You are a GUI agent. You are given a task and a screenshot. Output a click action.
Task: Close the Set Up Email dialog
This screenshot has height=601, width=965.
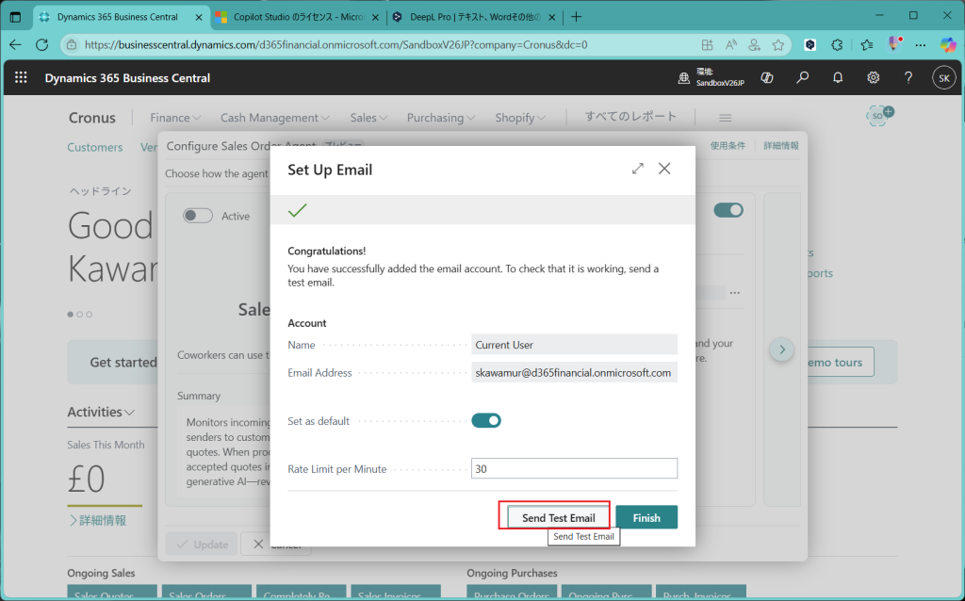pos(664,169)
